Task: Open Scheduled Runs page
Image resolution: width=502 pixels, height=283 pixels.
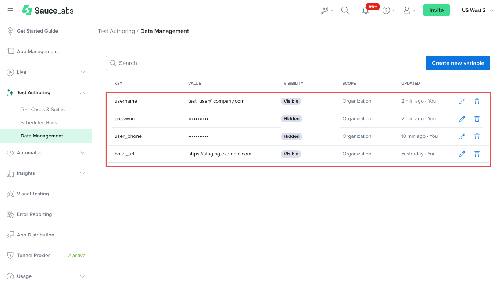Action: click(39, 123)
